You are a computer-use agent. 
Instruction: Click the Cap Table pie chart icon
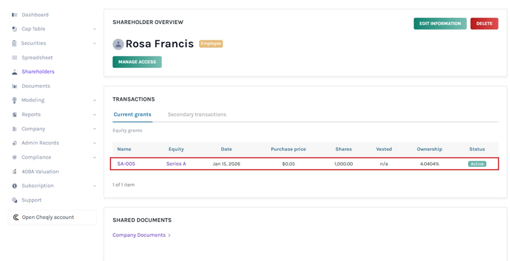pos(15,29)
